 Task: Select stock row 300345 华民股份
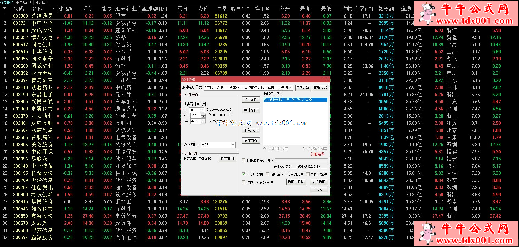33,202
